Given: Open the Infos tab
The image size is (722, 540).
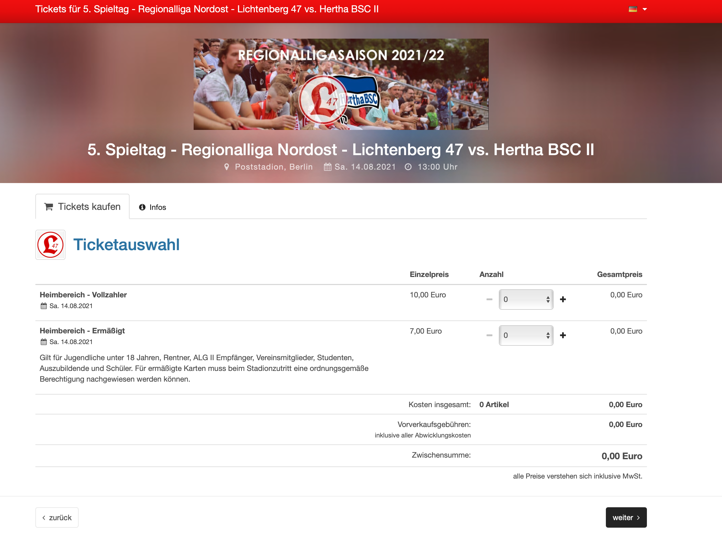Looking at the screenshot, I should [x=152, y=207].
